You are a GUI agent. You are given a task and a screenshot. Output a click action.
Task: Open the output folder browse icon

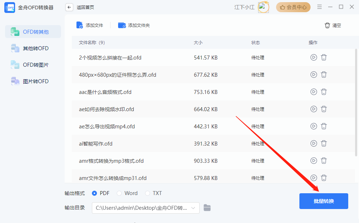[207, 208]
